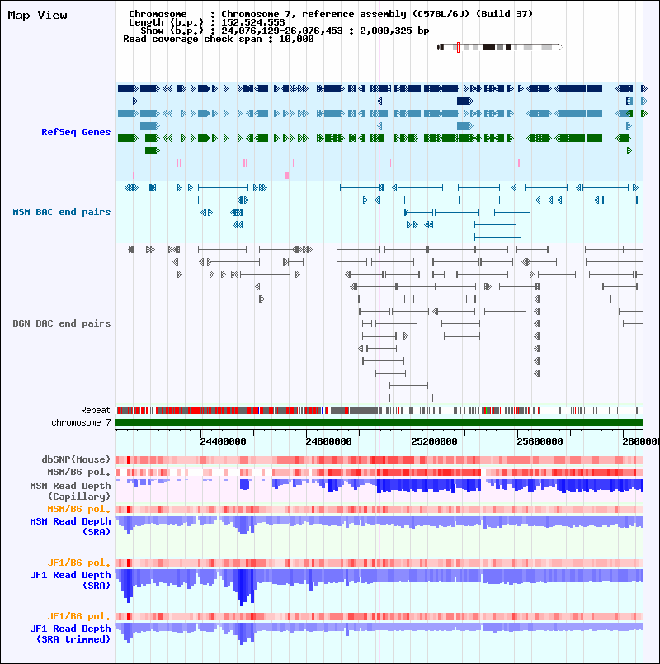Screen dimensions: 660x664
Task: Click the Length (b.p.) 152,524,553 text
Action: 207,22
